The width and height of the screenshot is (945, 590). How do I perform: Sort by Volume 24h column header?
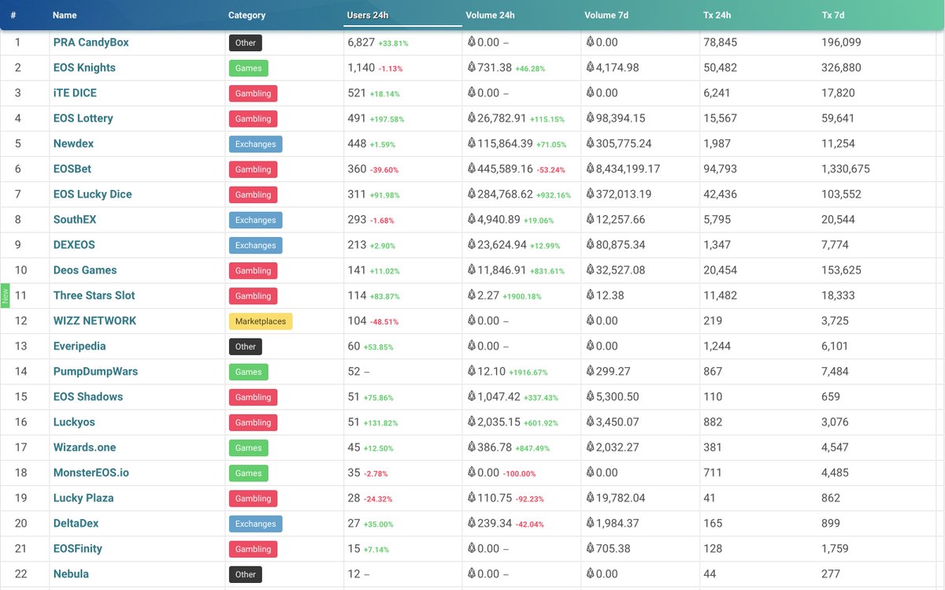[x=490, y=15]
